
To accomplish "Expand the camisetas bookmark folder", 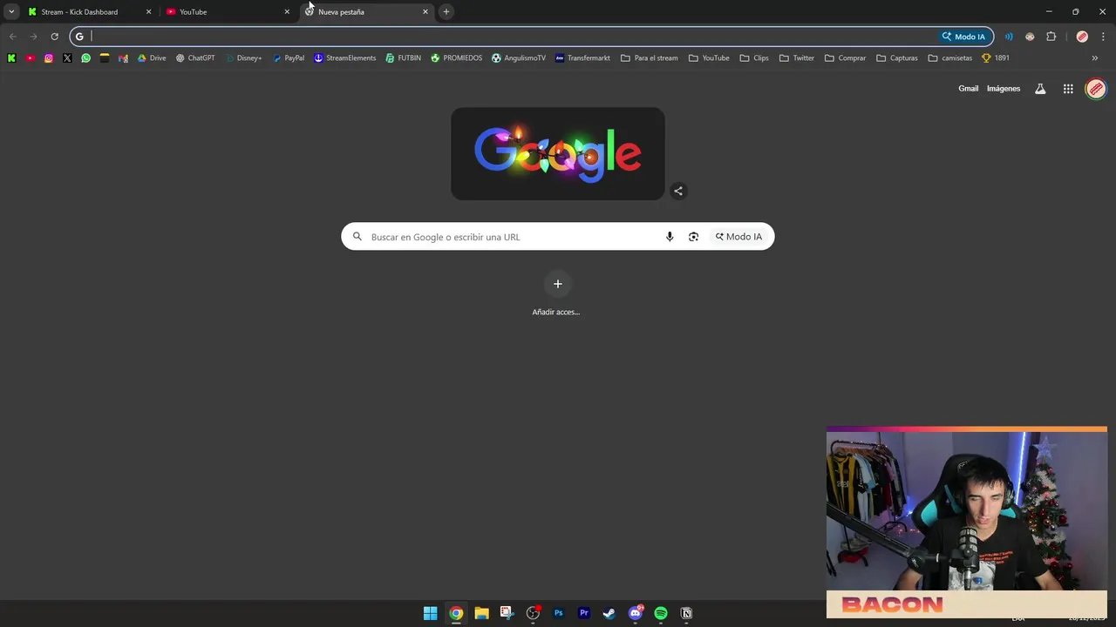I will 950,58.
